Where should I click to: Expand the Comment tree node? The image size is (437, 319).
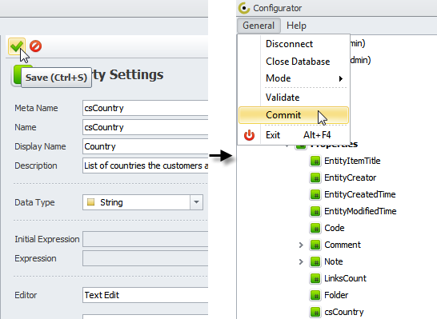click(301, 245)
